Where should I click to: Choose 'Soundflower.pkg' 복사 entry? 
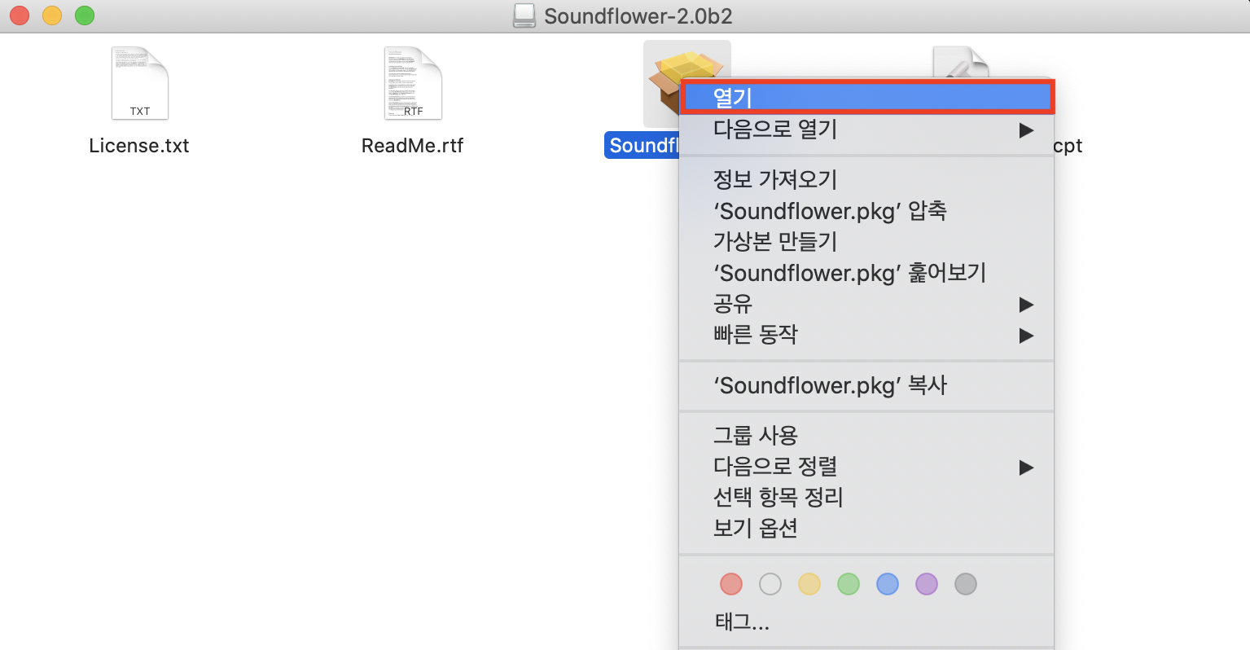pos(866,385)
